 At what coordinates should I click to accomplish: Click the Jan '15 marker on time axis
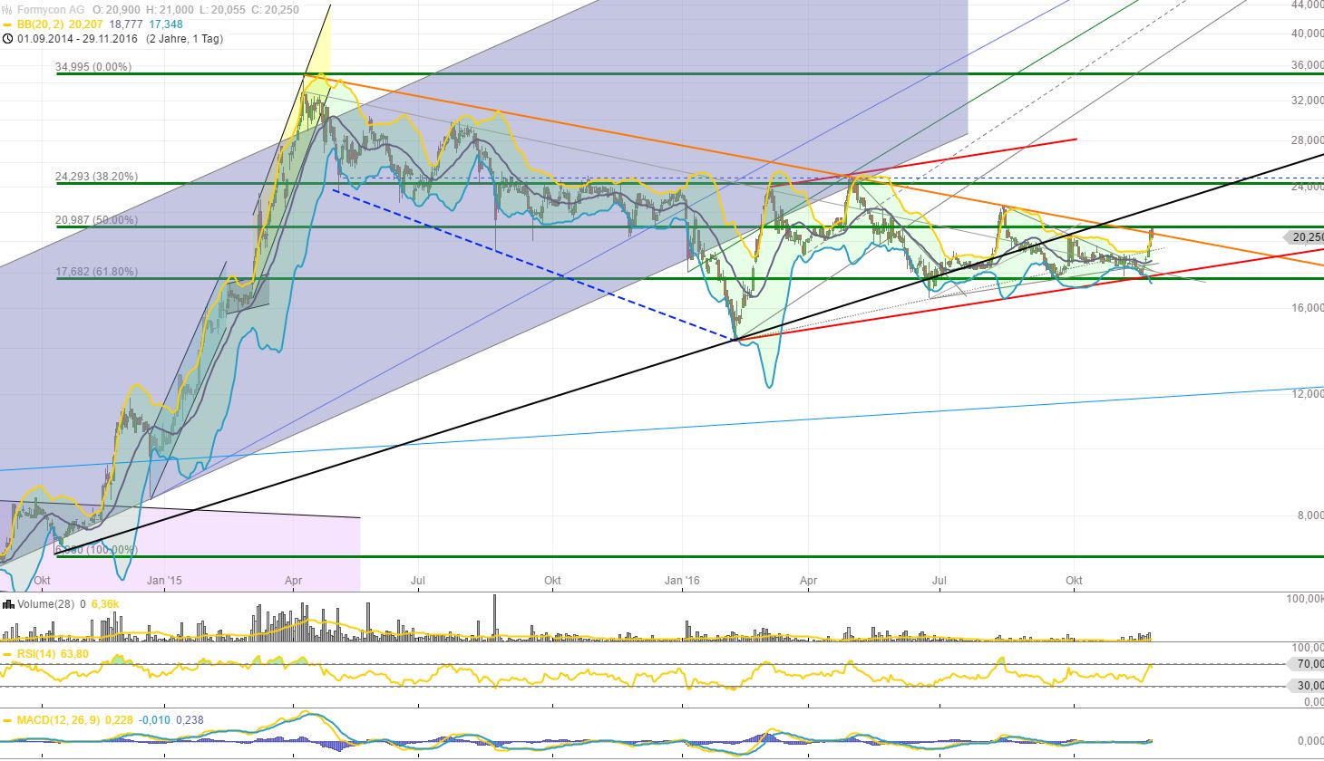(163, 580)
